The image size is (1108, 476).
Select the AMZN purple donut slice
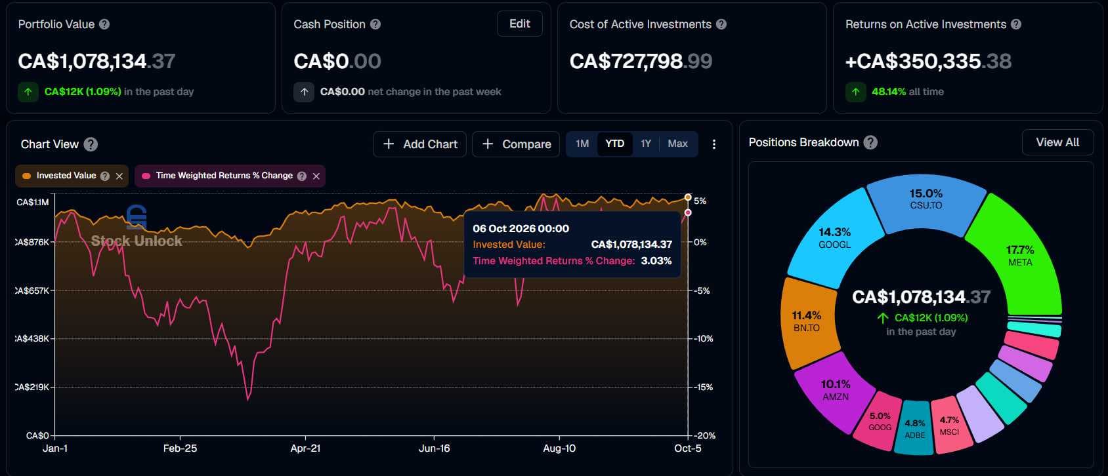click(x=835, y=389)
